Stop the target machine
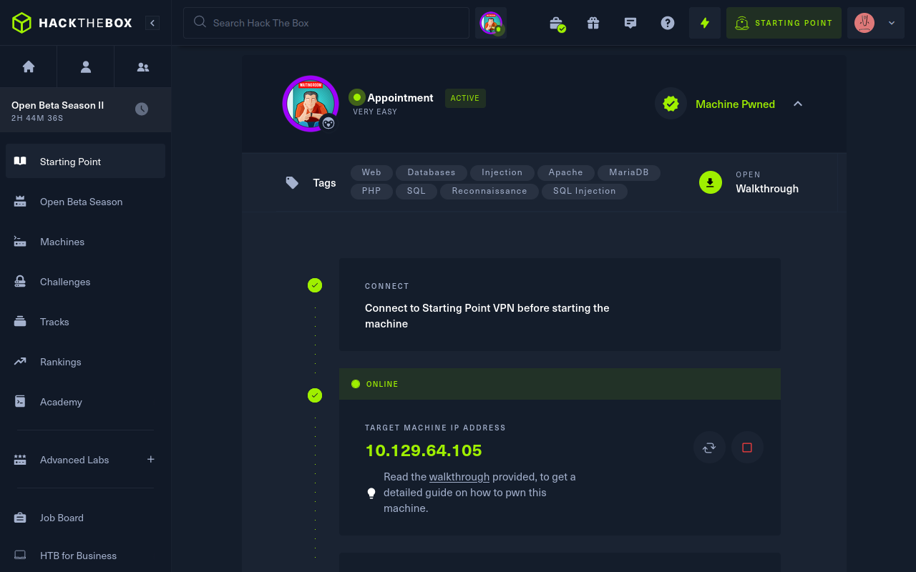Image resolution: width=916 pixels, height=572 pixels. [x=747, y=448]
